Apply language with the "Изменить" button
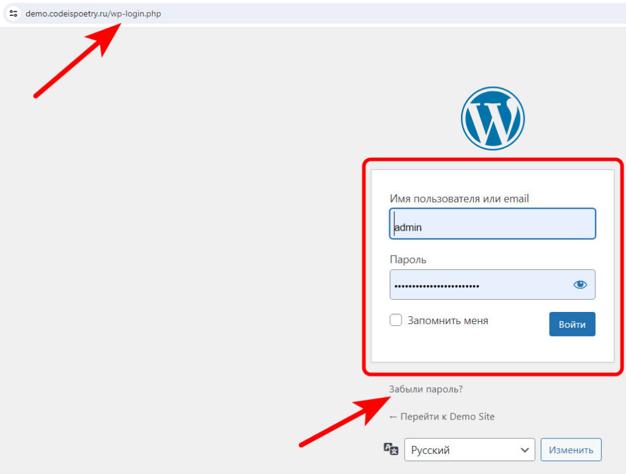 tap(571, 450)
